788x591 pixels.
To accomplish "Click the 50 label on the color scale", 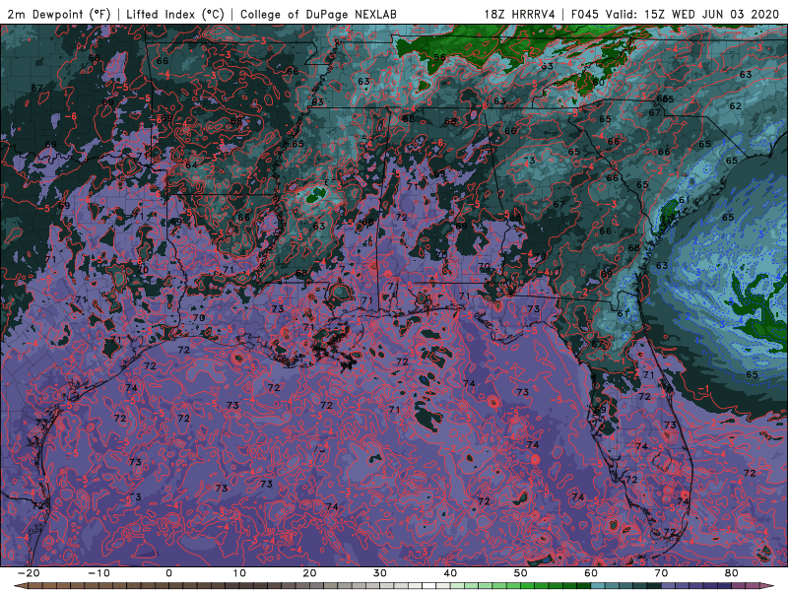I will pos(521,573).
